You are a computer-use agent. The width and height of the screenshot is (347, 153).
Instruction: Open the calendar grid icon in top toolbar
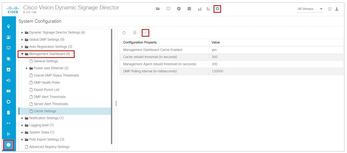tap(189, 9)
